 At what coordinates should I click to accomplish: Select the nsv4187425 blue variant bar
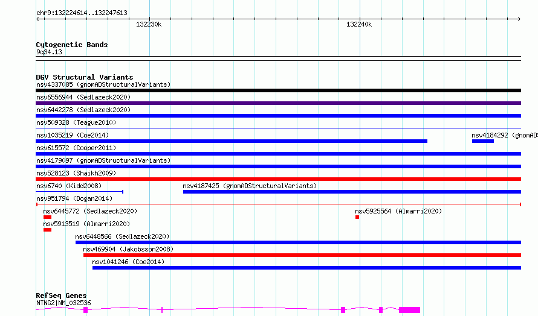point(352,192)
